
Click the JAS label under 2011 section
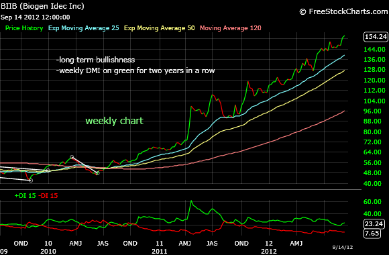point(212,244)
